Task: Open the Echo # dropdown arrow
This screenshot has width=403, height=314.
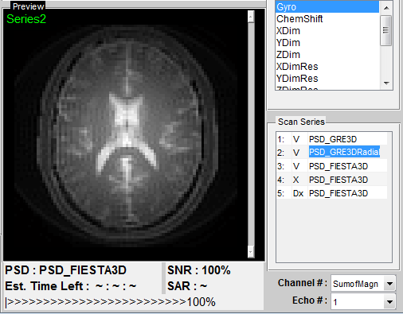Action: [x=389, y=301]
